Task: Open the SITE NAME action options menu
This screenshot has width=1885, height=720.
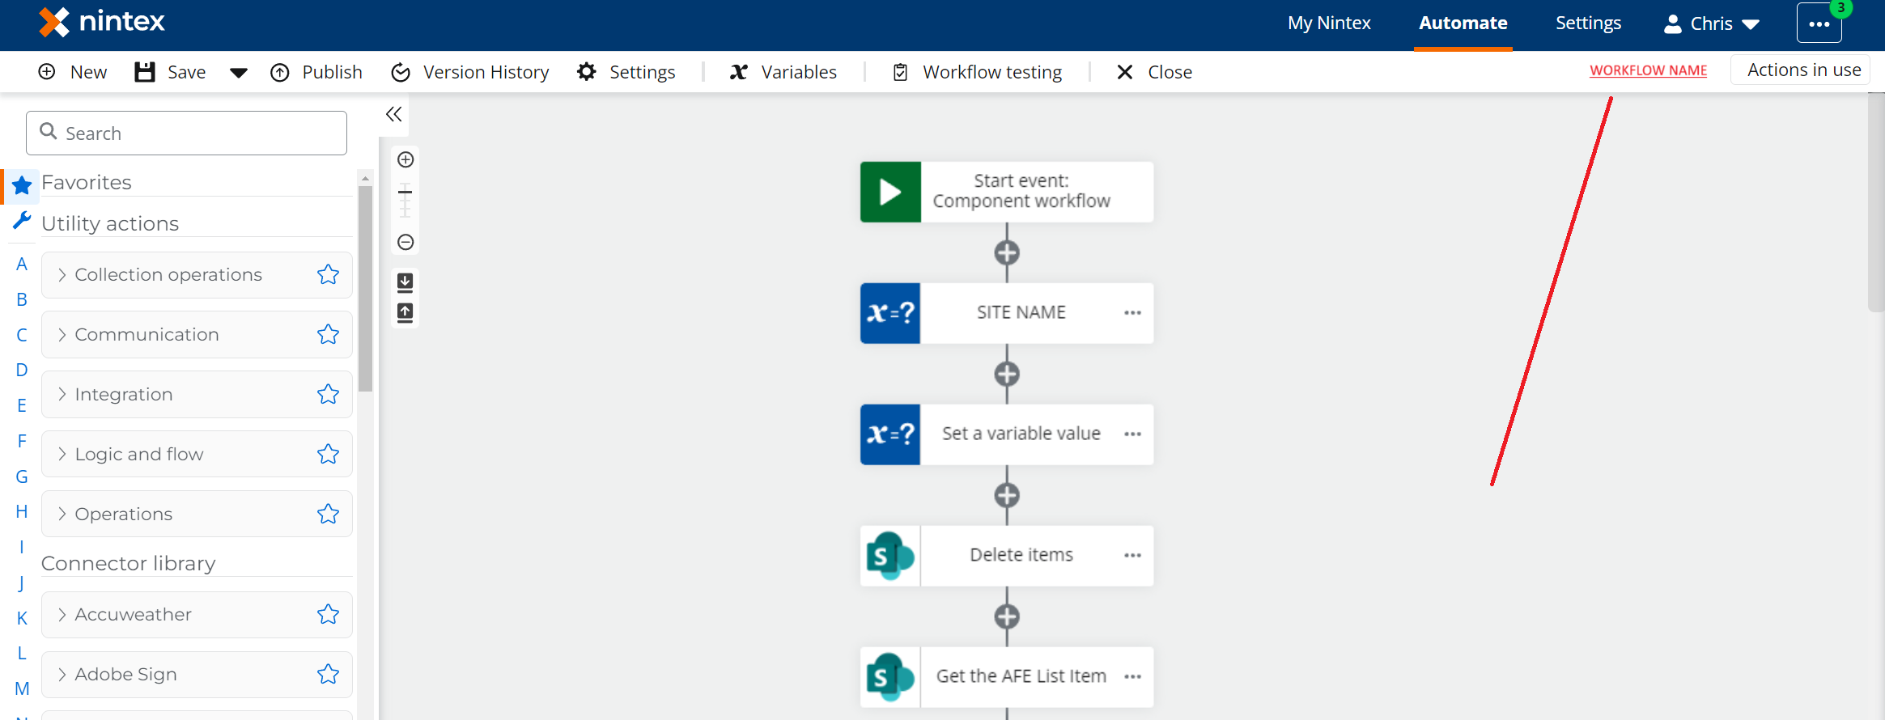Action: [1132, 313]
